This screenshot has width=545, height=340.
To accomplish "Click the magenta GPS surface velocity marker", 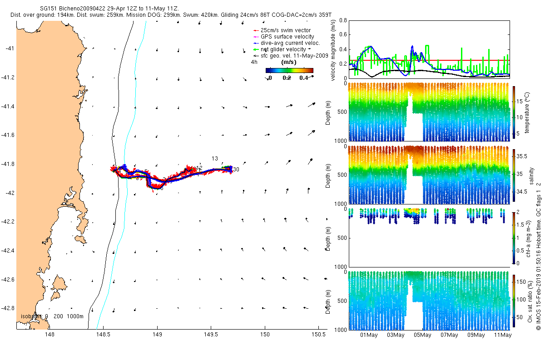I will pyautogui.click(x=256, y=37).
